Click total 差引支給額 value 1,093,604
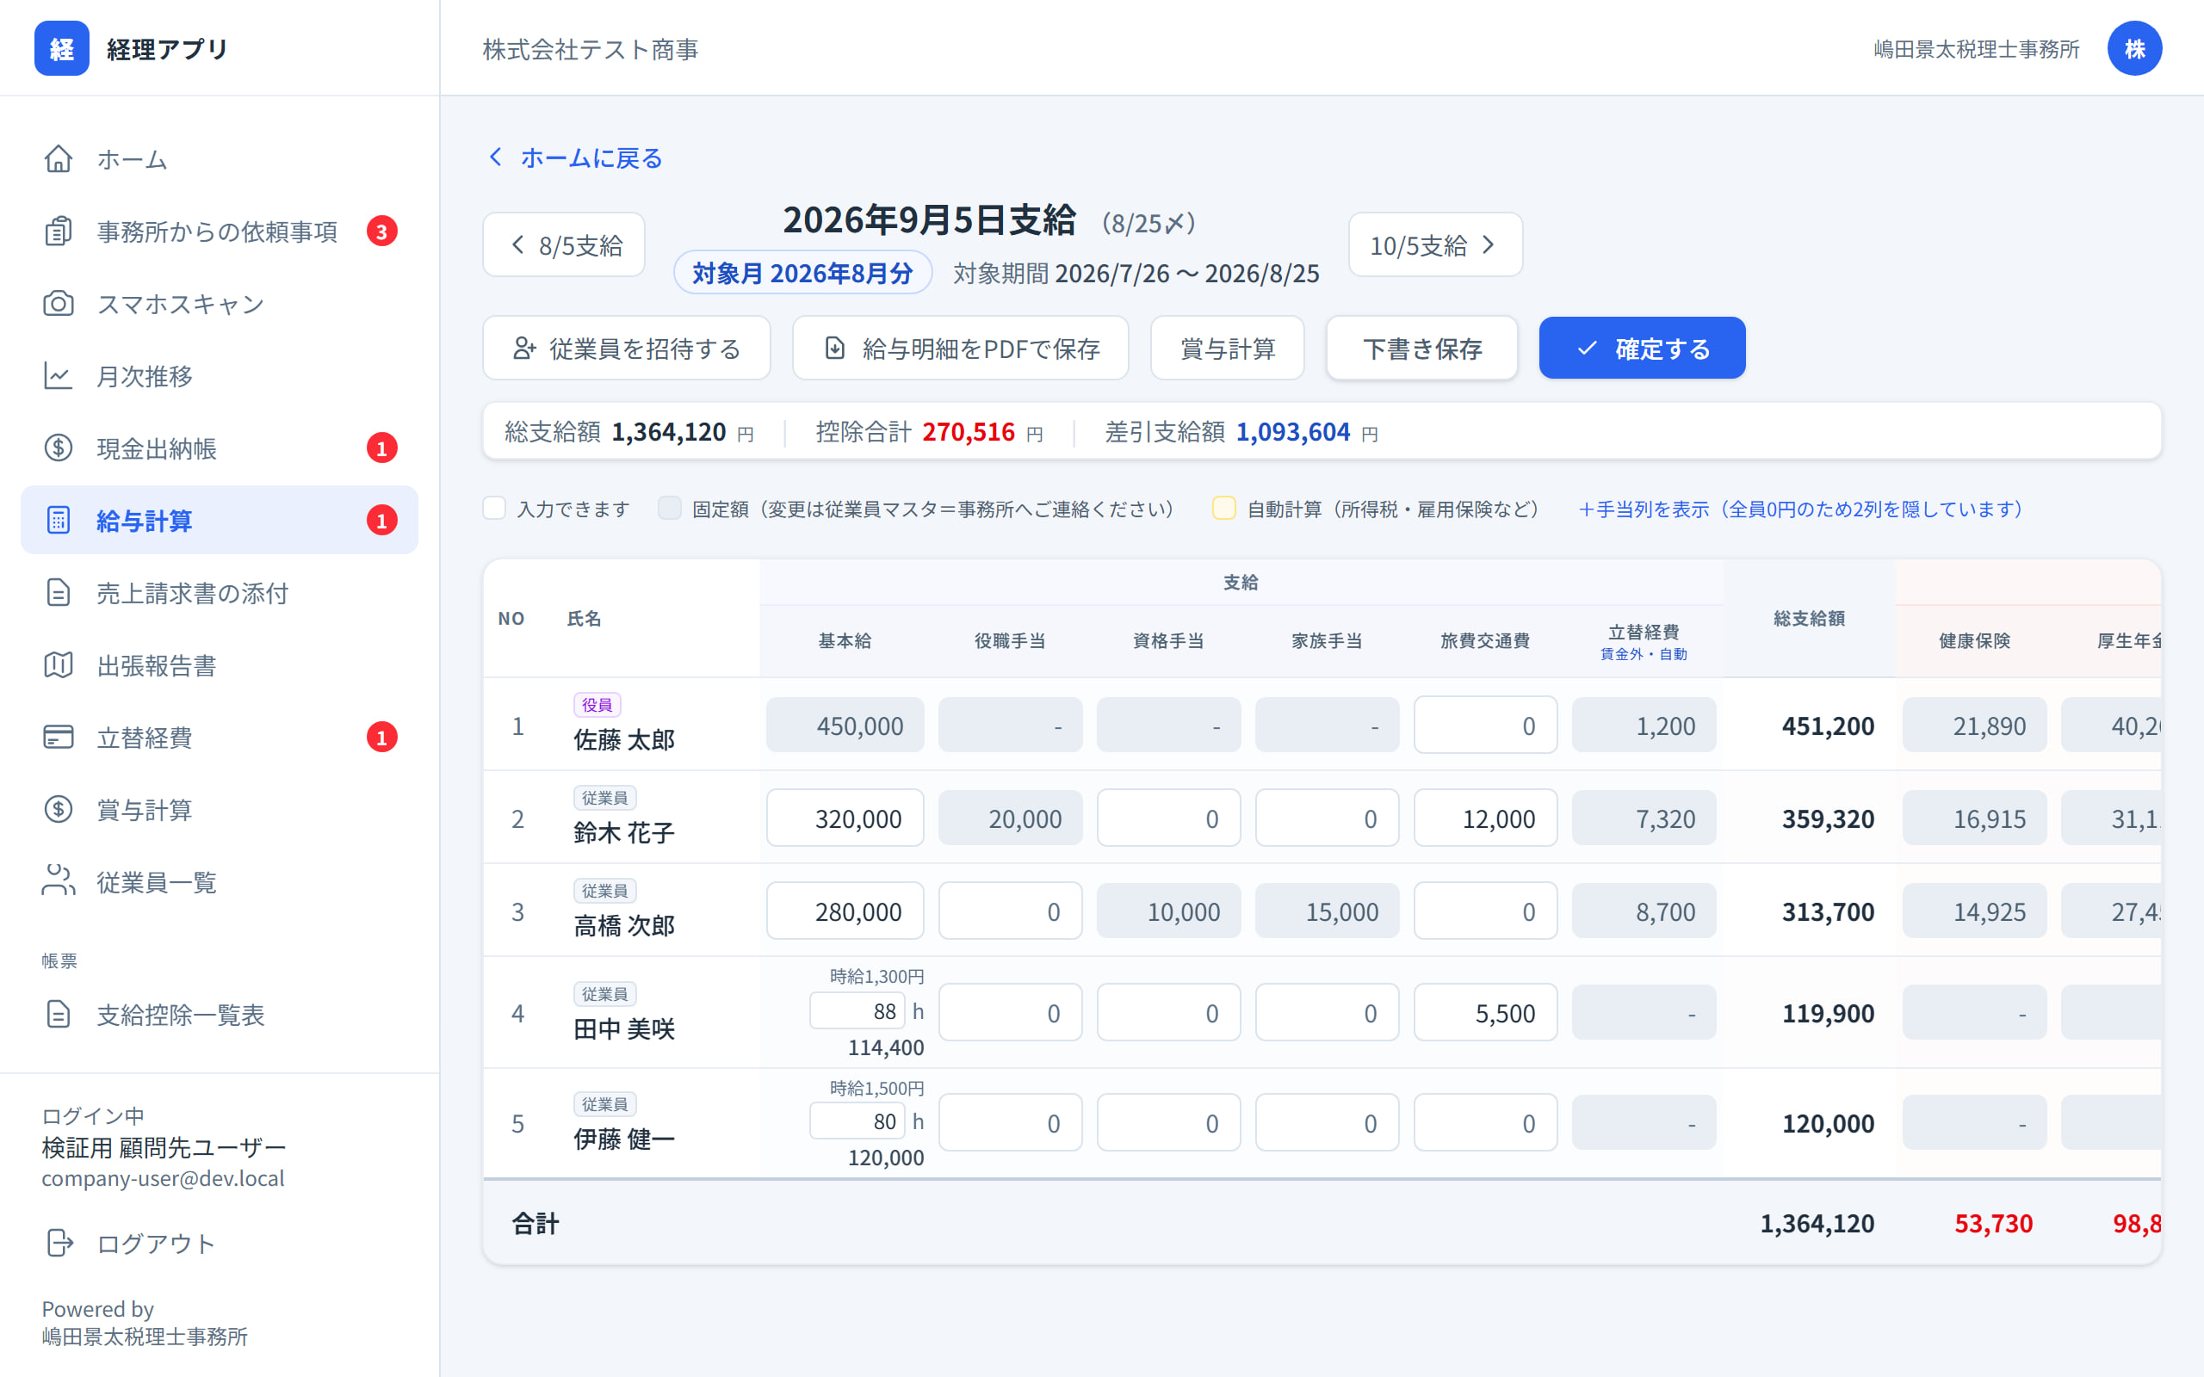Viewport: 2204px width, 1377px height. [1292, 432]
